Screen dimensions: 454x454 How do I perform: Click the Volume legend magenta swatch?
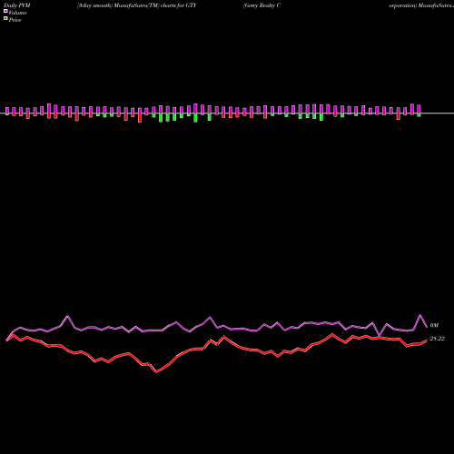coord(5,11)
